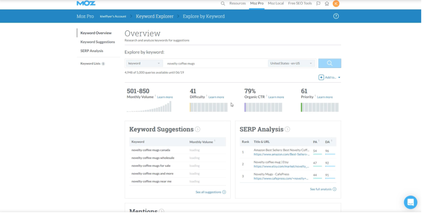The height and width of the screenshot is (224, 425).
Task: Select novelty coffee mugs wholesale suggestion
Action: point(153,158)
